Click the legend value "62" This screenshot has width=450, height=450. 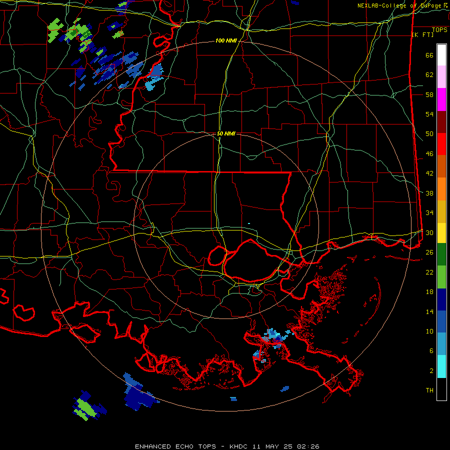point(429,75)
